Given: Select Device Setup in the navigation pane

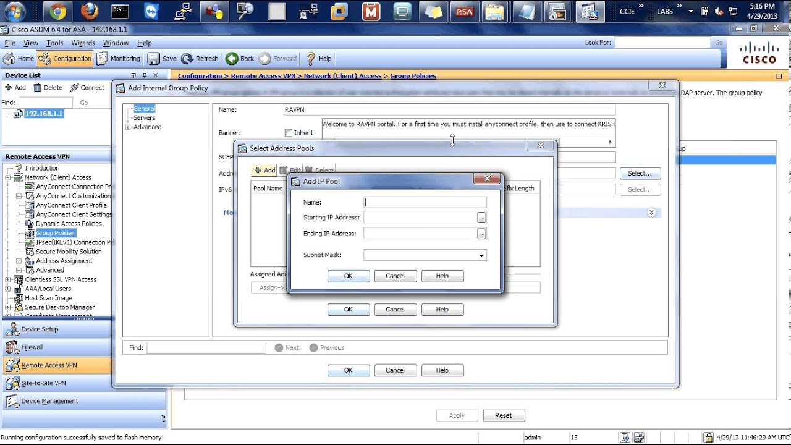Looking at the screenshot, I should (40, 329).
